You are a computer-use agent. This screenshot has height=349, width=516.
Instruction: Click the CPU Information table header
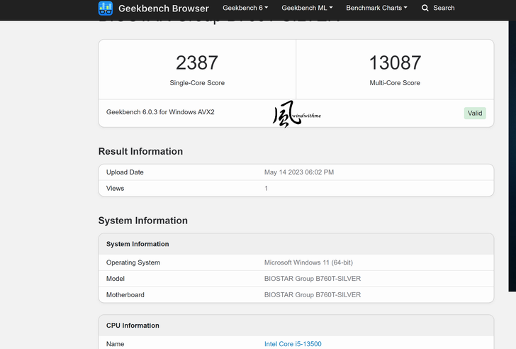tap(133, 326)
